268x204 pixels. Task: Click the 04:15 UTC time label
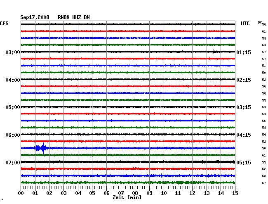click(244, 135)
